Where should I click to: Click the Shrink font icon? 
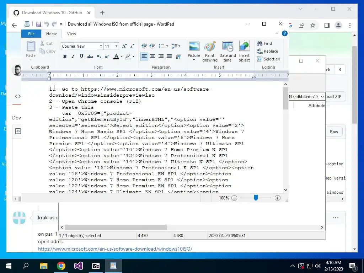pyautogui.click(x=132, y=46)
